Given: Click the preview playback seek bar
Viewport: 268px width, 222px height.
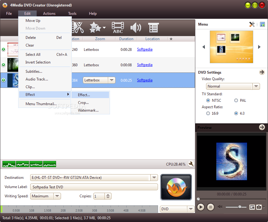Looking at the screenshot, I should click(x=231, y=199).
